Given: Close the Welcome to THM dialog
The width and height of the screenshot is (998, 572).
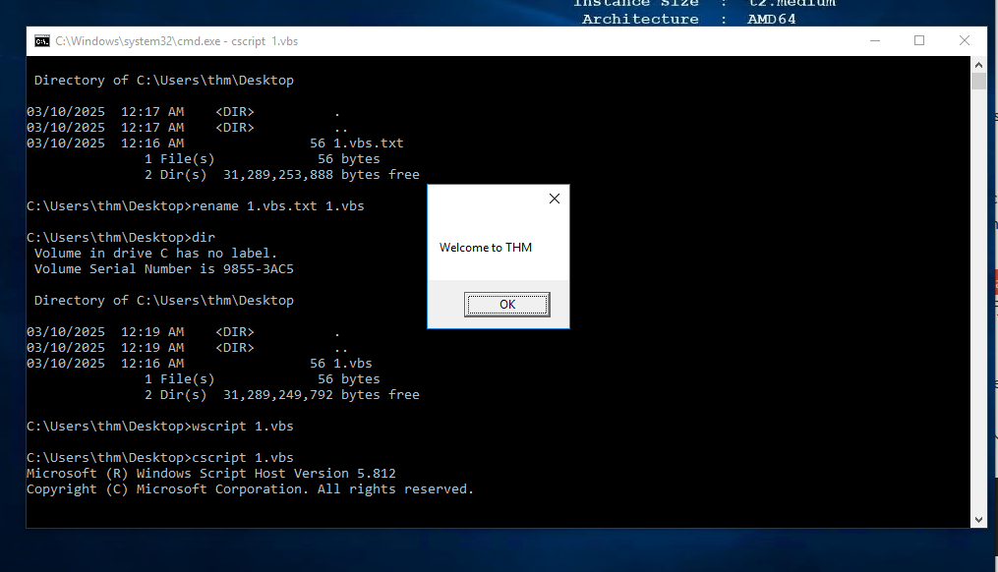Looking at the screenshot, I should tap(554, 199).
